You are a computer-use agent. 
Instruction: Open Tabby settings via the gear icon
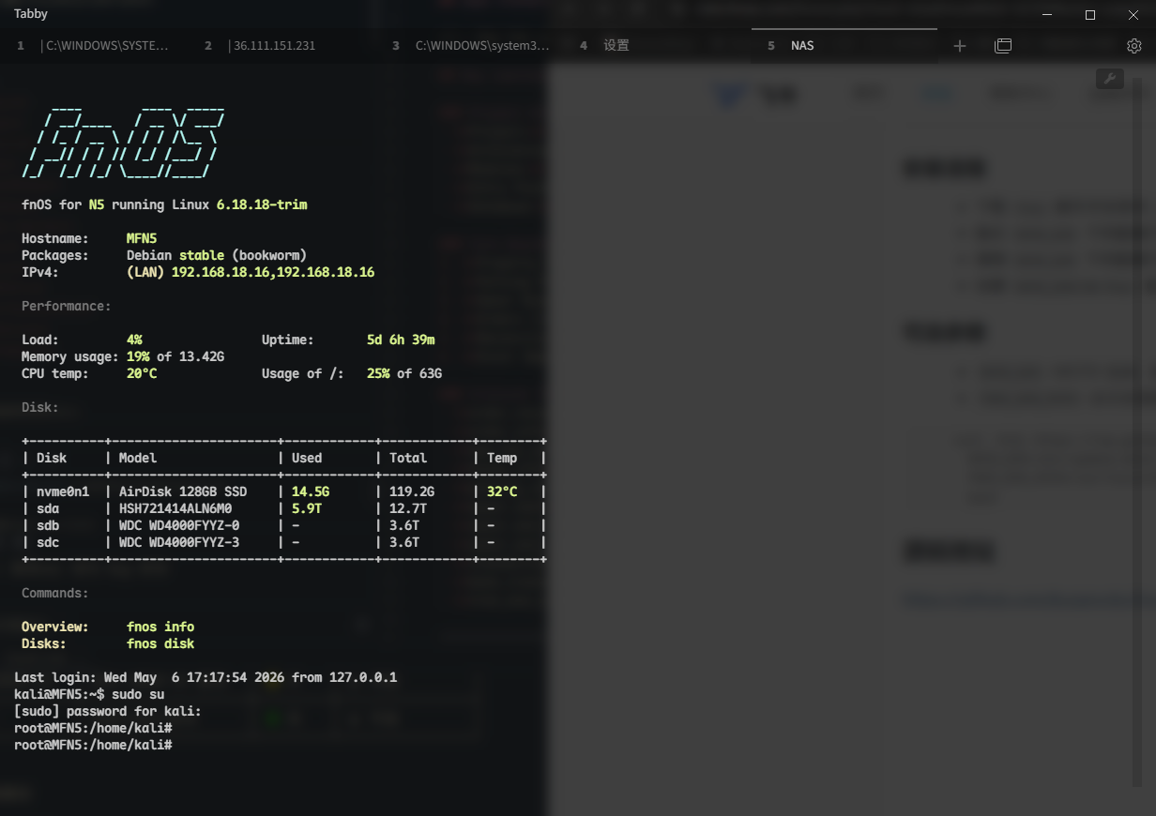(1133, 46)
